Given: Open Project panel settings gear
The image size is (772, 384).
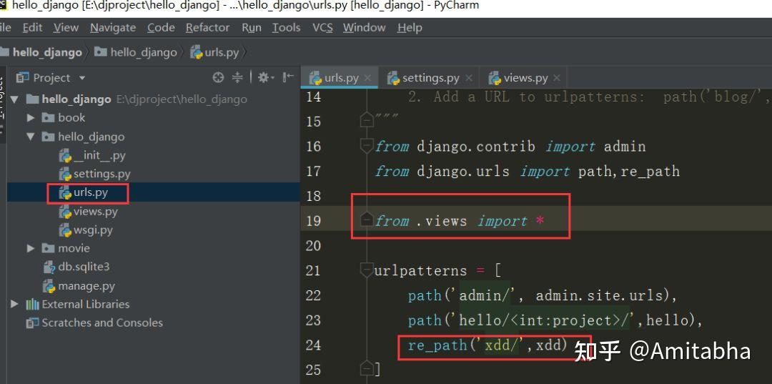Looking at the screenshot, I should [266, 77].
